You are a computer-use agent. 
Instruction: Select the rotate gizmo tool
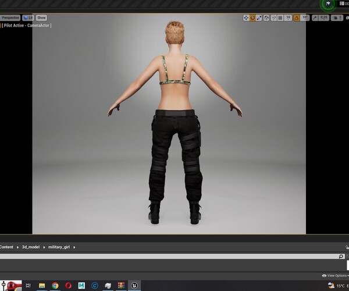(x=252, y=18)
